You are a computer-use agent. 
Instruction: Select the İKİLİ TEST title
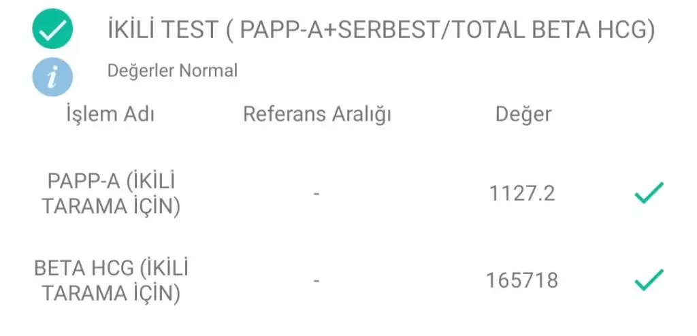[381, 30]
